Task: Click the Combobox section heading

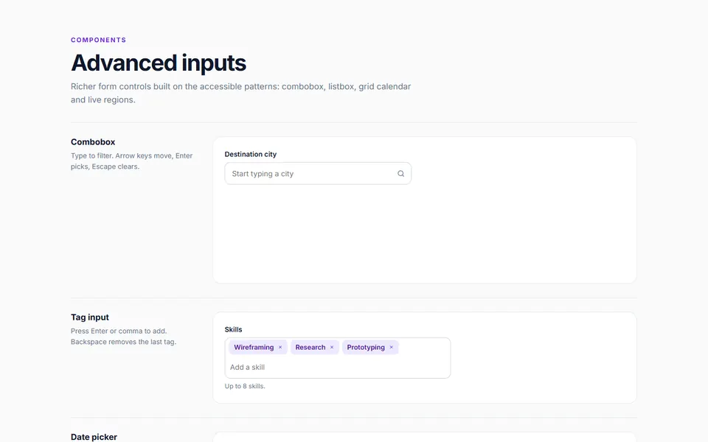Action: tap(93, 142)
